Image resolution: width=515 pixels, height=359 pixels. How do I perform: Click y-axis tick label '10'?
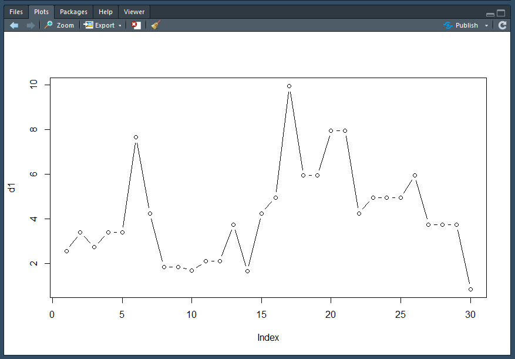pos(34,85)
